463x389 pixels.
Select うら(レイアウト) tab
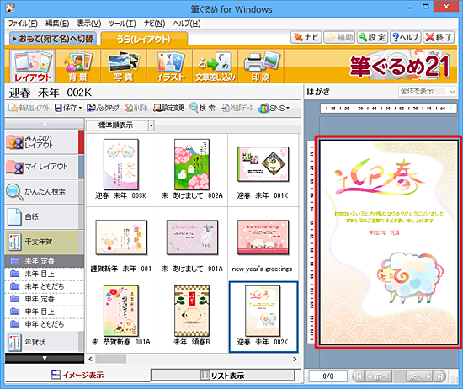coord(144,40)
